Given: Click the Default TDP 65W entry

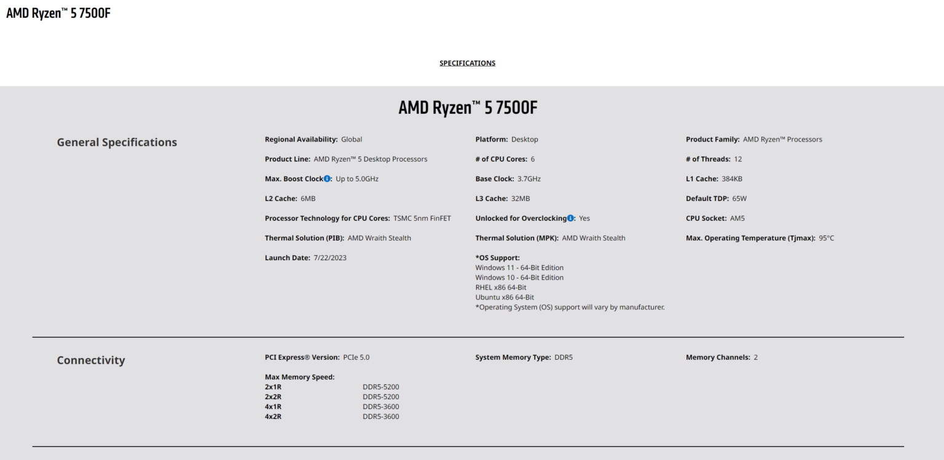Looking at the screenshot, I should 737,198.
